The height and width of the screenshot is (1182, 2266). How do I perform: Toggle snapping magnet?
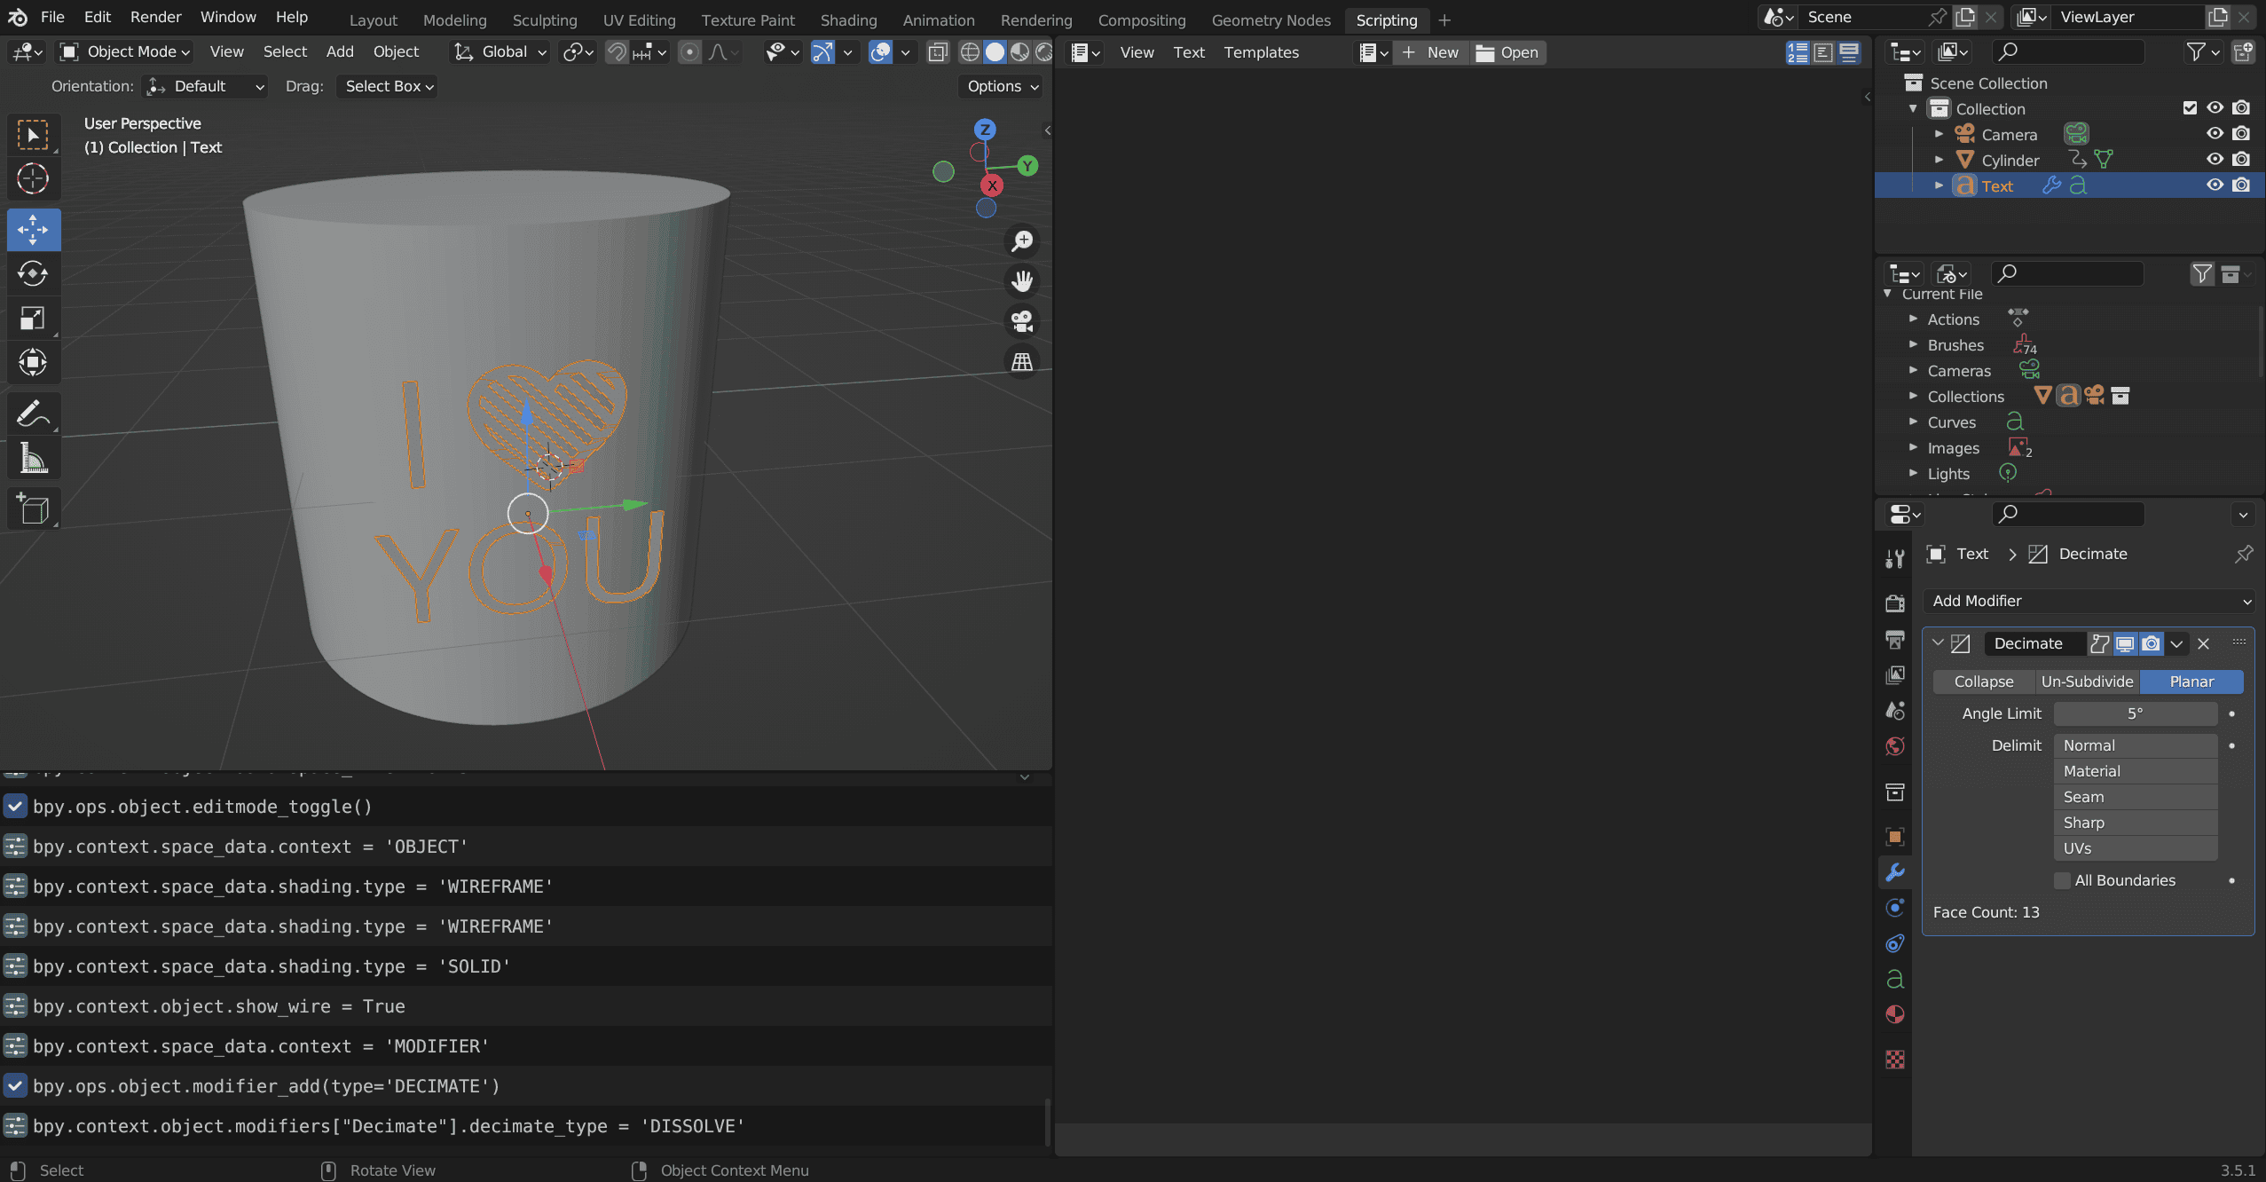click(x=616, y=52)
